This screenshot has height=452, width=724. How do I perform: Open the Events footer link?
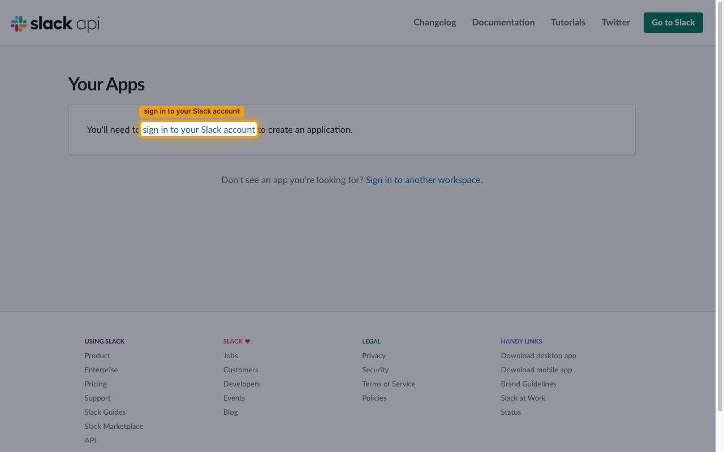(x=234, y=398)
